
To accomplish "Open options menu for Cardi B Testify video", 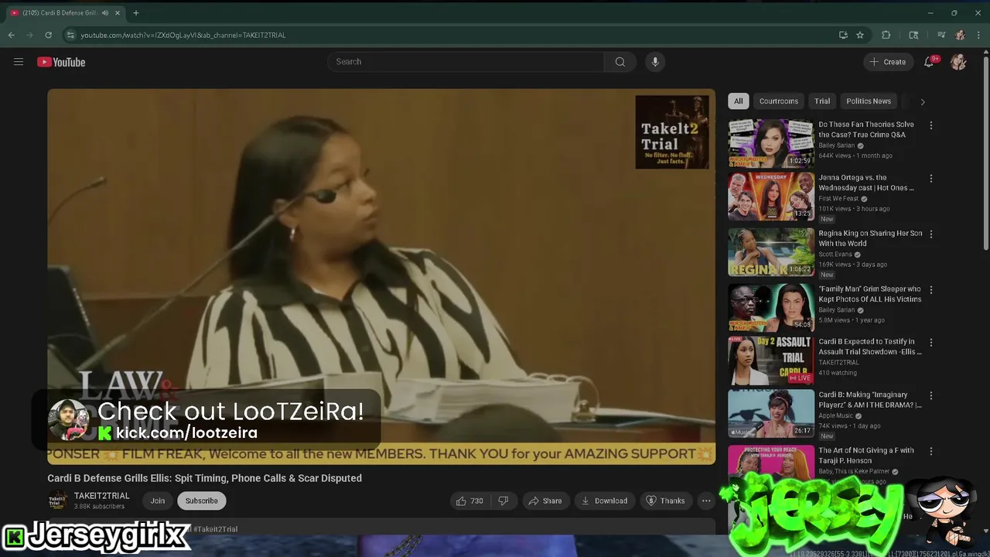I will (931, 343).
